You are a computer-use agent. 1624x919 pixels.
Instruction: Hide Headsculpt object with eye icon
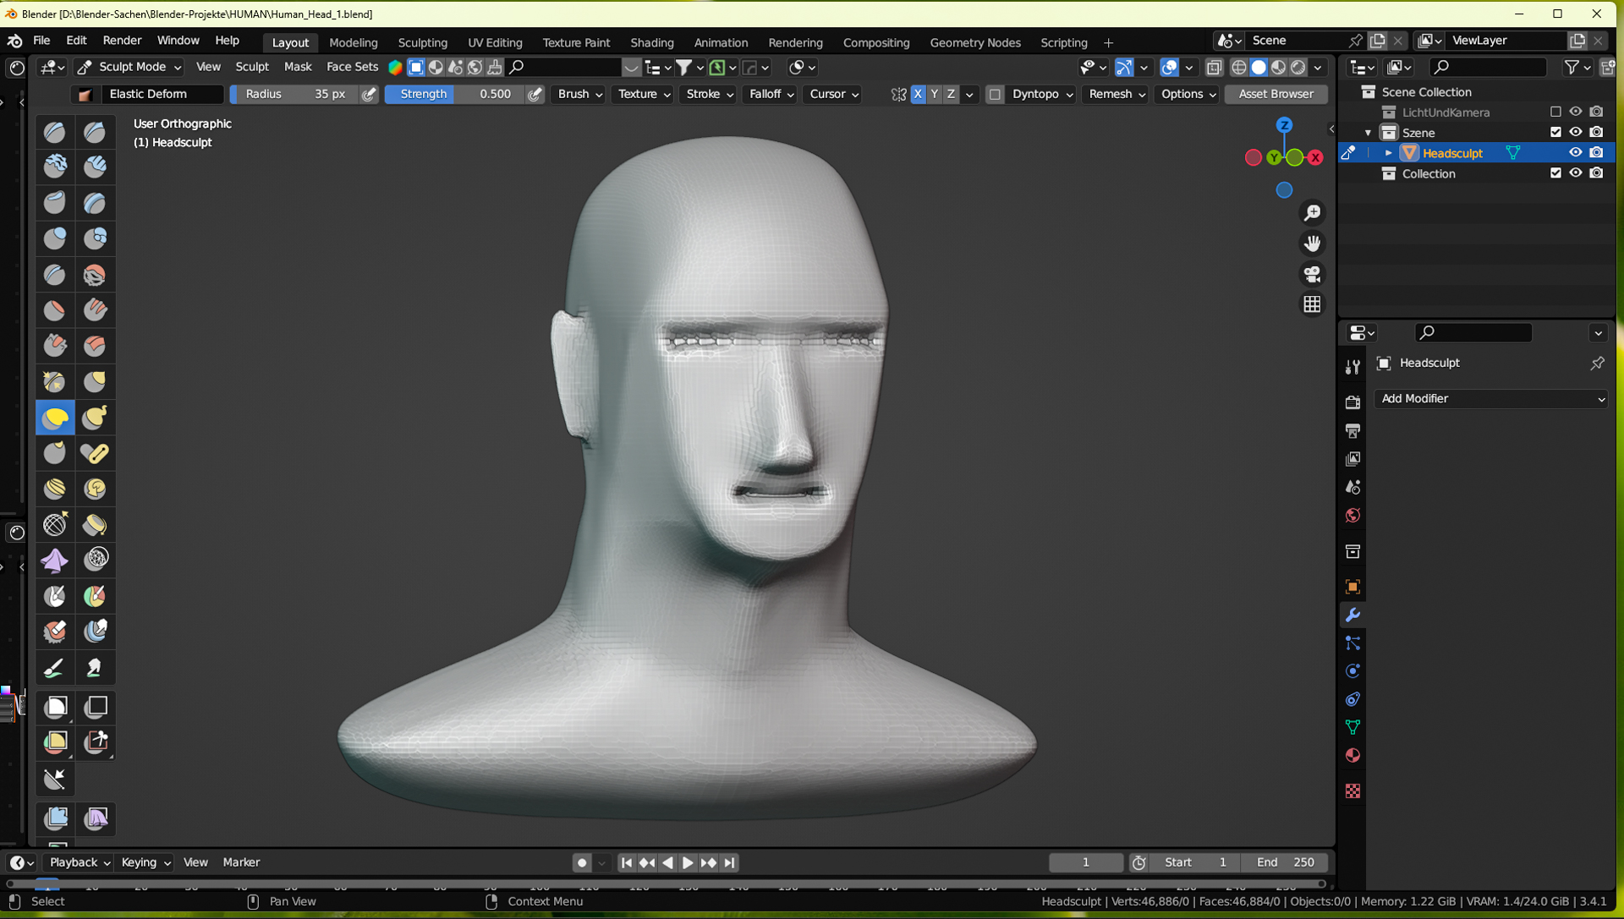click(1575, 153)
